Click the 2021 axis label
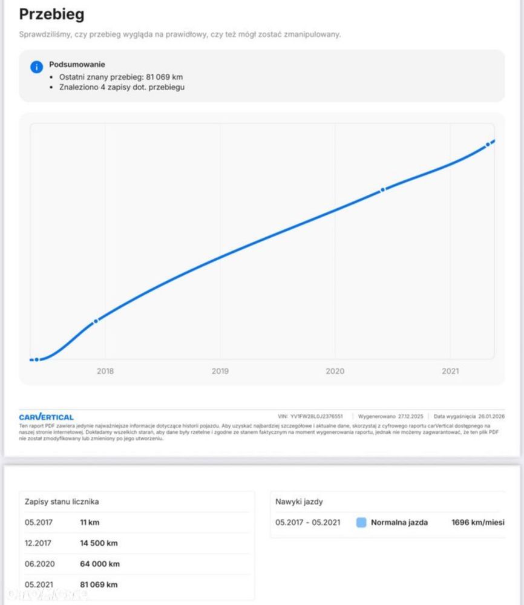Image resolution: width=524 pixels, height=605 pixels. pyautogui.click(x=450, y=371)
